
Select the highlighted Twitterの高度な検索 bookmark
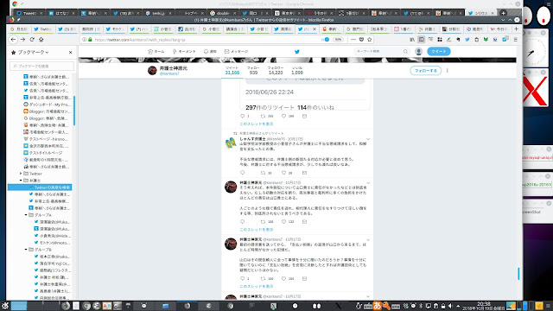coord(40,187)
